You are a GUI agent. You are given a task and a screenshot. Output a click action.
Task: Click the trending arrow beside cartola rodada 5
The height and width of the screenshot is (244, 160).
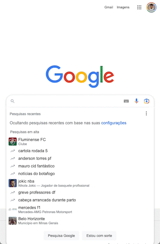point(13,151)
